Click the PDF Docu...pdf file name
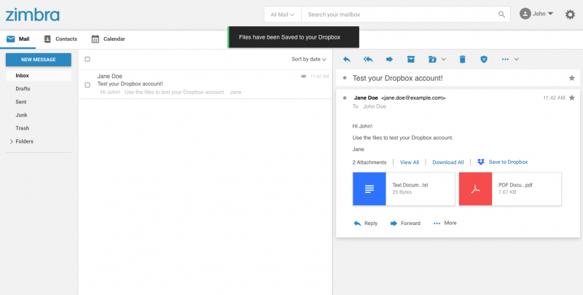 pyautogui.click(x=515, y=185)
